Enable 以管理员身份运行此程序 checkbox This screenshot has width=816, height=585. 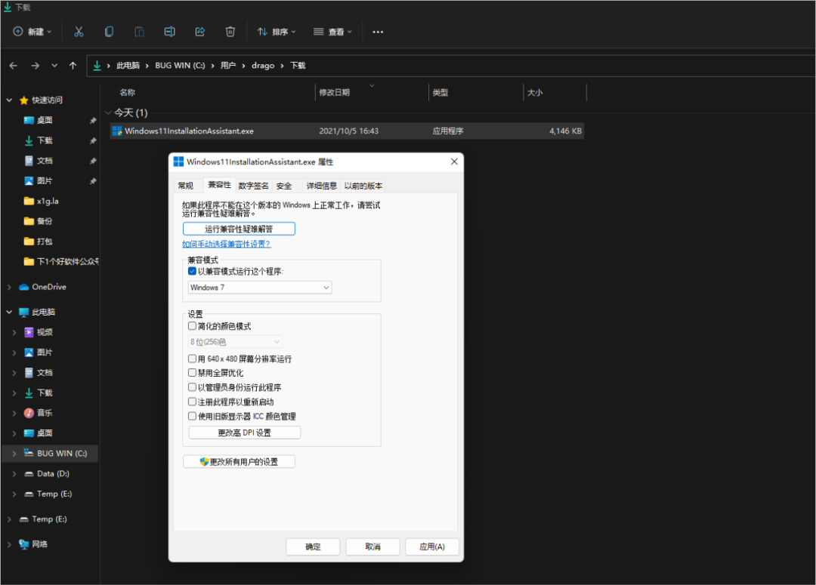coord(192,387)
